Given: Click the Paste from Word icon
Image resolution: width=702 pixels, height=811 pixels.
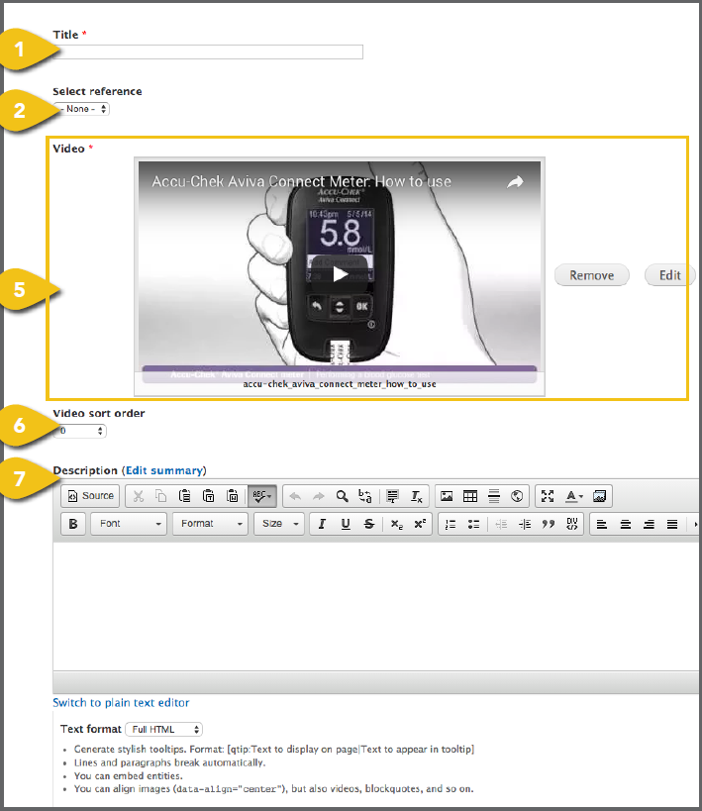Looking at the screenshot, I should (x=233, y=496).
